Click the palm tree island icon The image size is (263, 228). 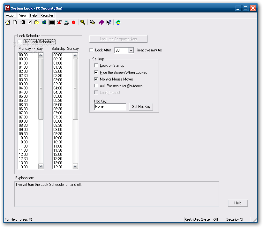[118, 22]
